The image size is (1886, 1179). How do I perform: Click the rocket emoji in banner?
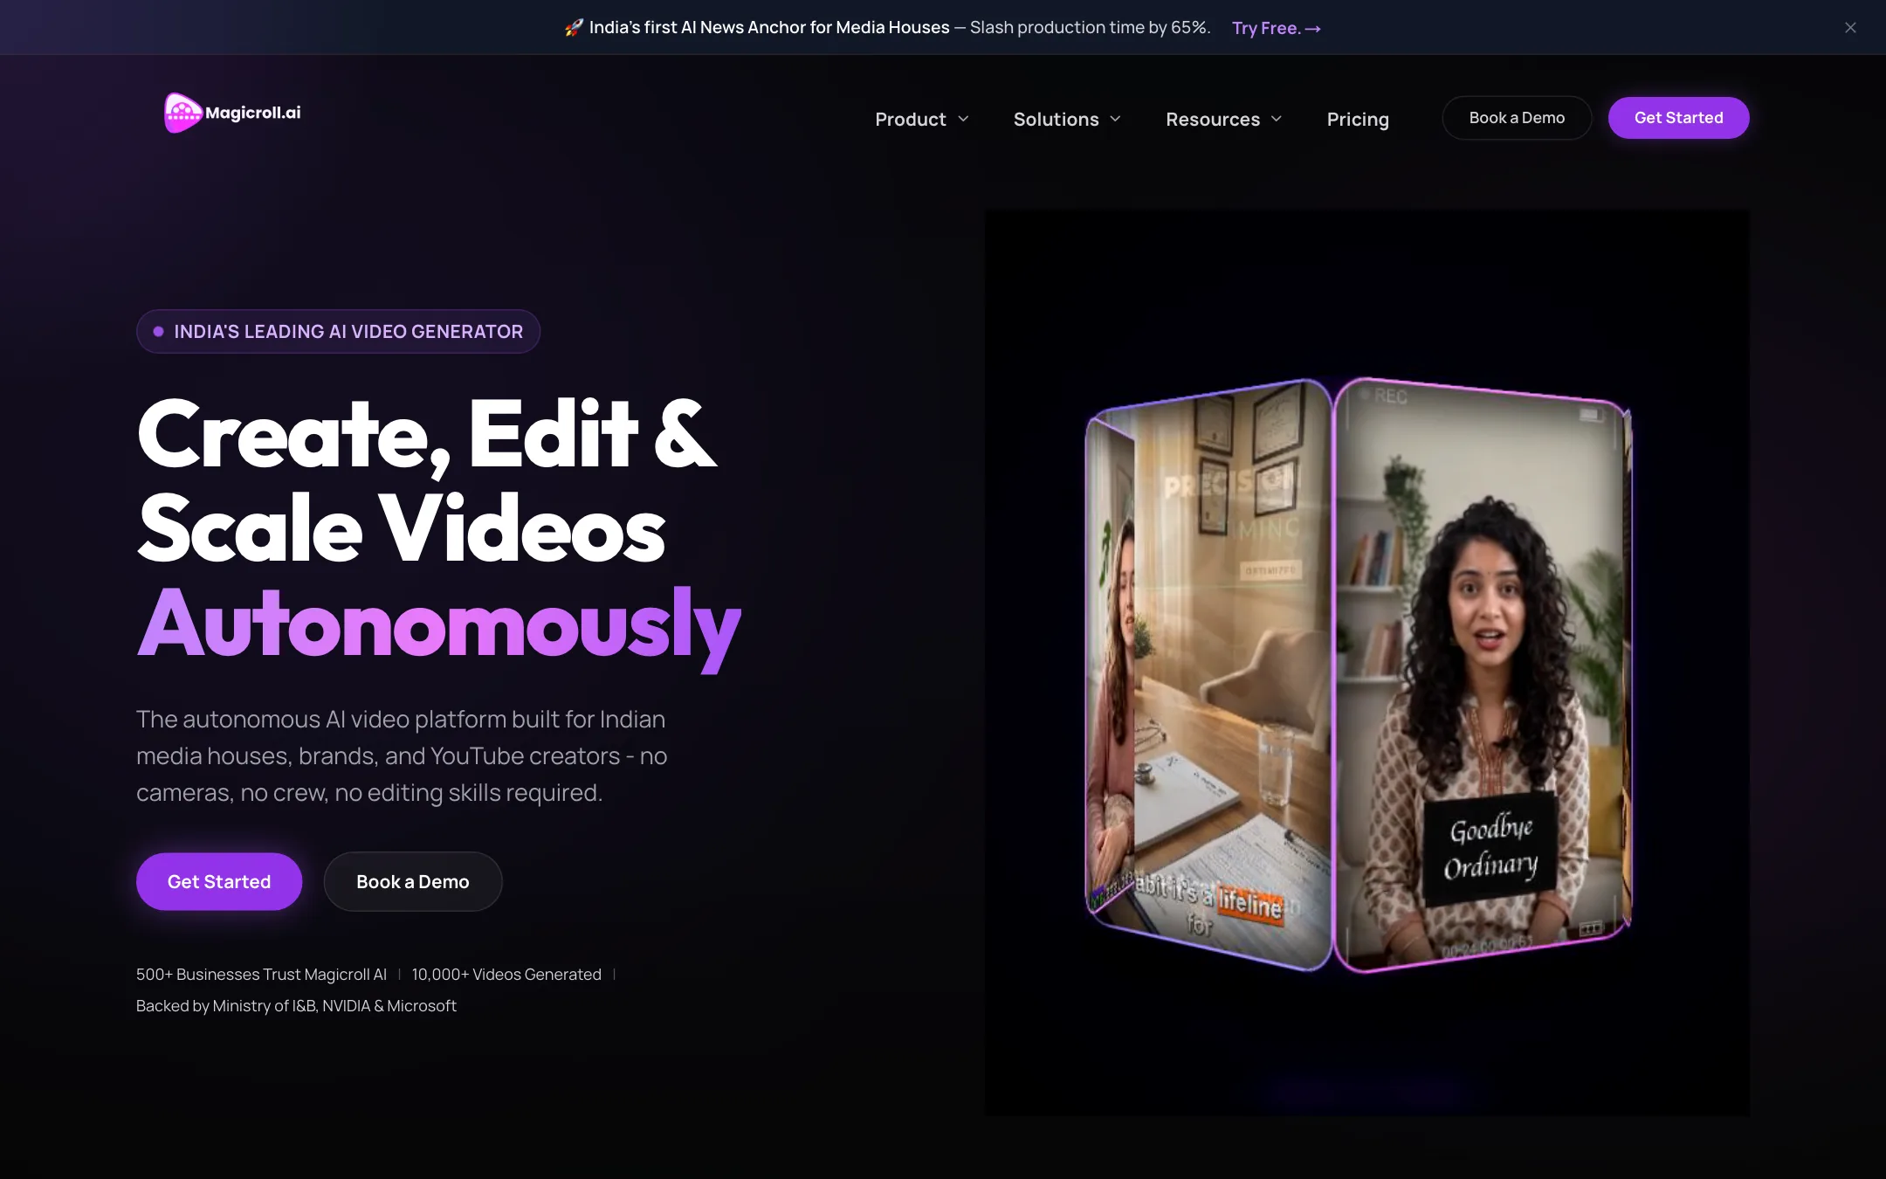click(x=573, y=28)
